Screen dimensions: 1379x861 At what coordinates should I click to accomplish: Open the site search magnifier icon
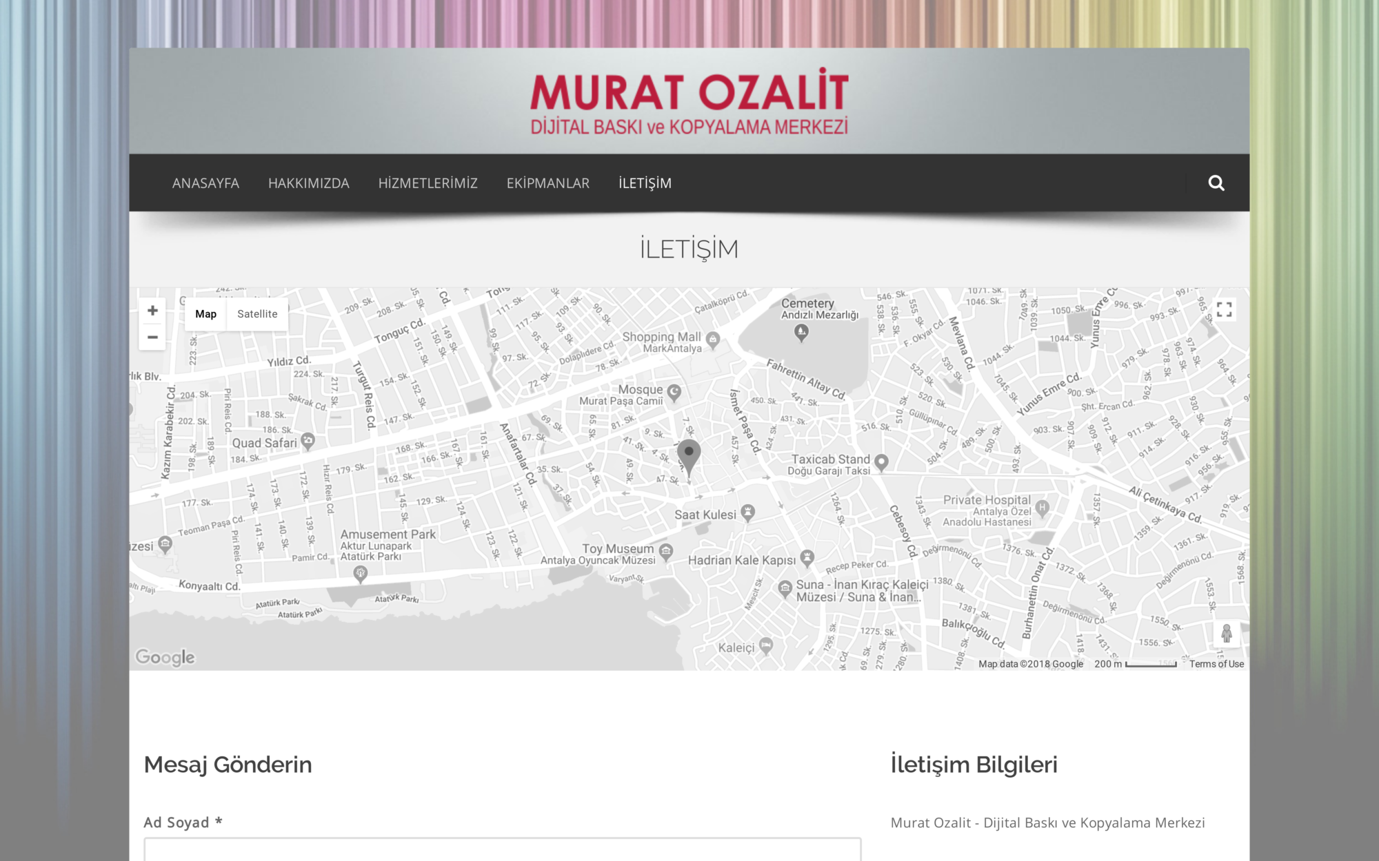[1216, 183]
